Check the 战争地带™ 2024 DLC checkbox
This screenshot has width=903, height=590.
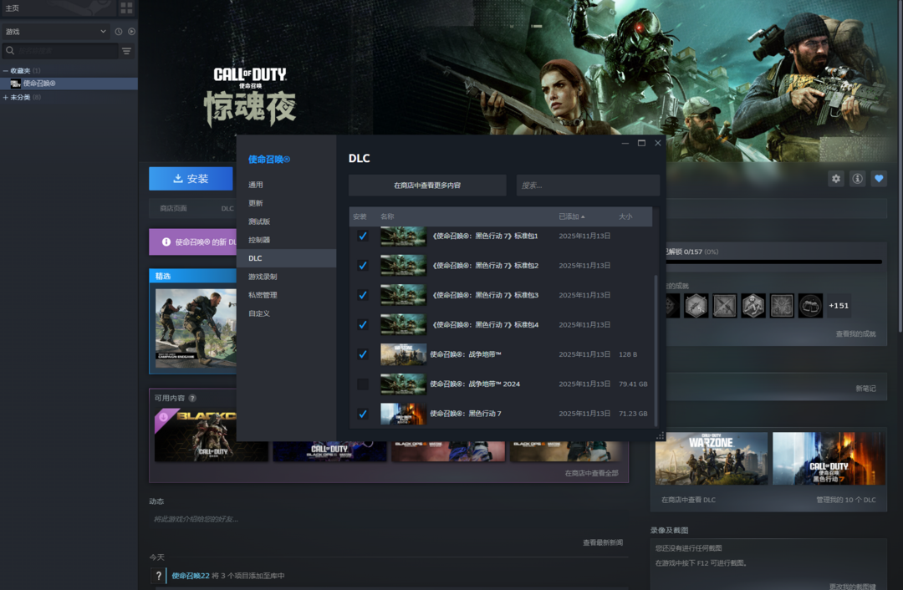(x=362, y=384)
